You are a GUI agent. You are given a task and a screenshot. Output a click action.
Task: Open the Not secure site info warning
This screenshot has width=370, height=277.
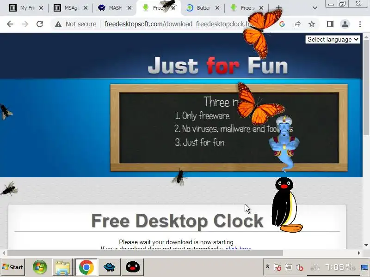click(76, 24)
